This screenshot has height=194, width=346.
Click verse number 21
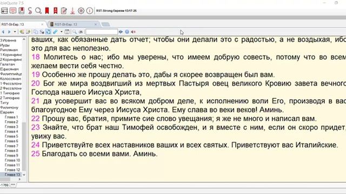point(35,101)
